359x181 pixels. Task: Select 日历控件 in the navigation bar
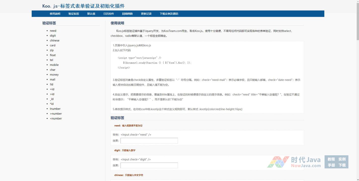(109, 14)
